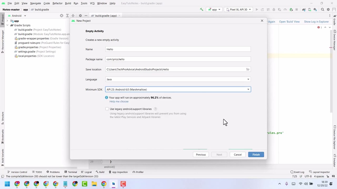Click the Name input field
337x189 pixels.
pos(178,49)
